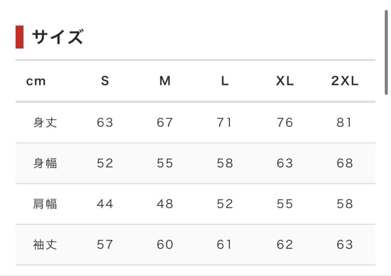Select the L size column header
Viewport: 391px width, 276px height.
(225, 81)
